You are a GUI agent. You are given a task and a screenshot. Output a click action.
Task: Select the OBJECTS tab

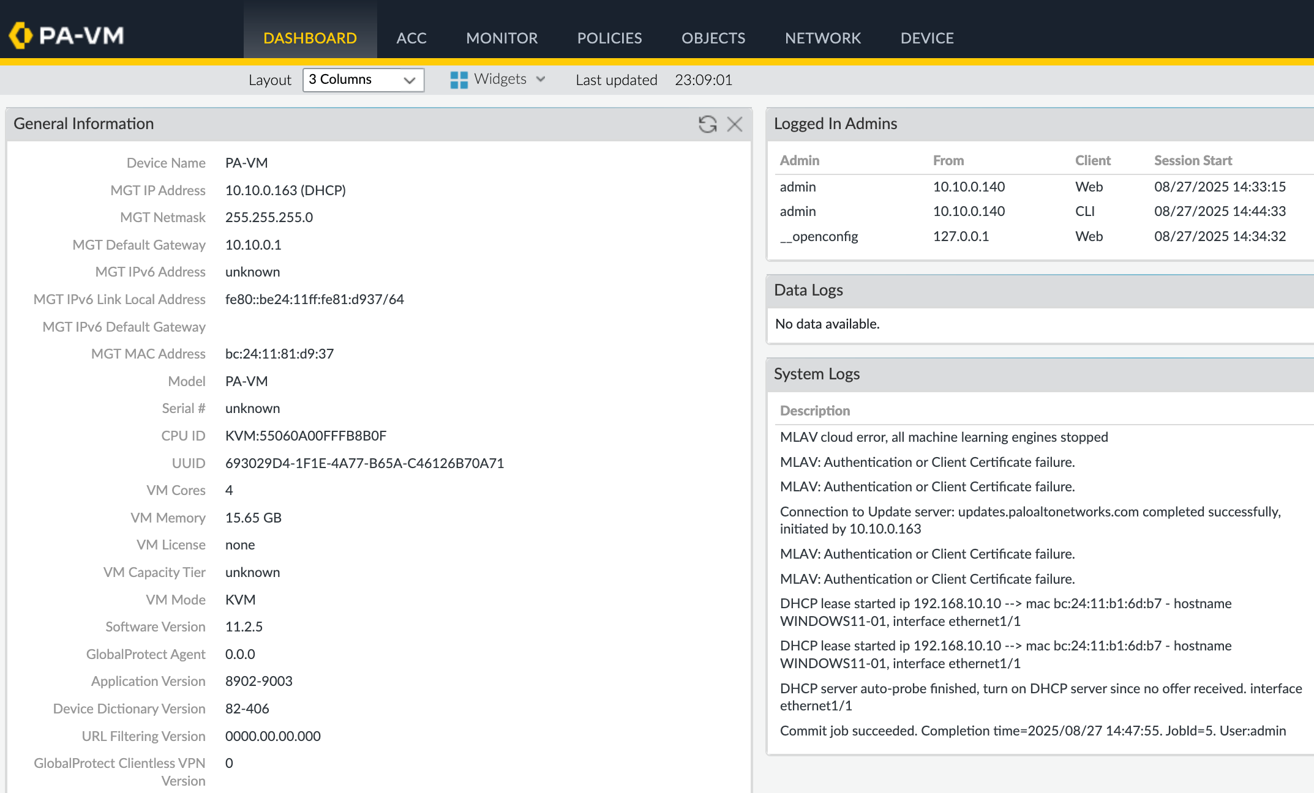point(713,38)
